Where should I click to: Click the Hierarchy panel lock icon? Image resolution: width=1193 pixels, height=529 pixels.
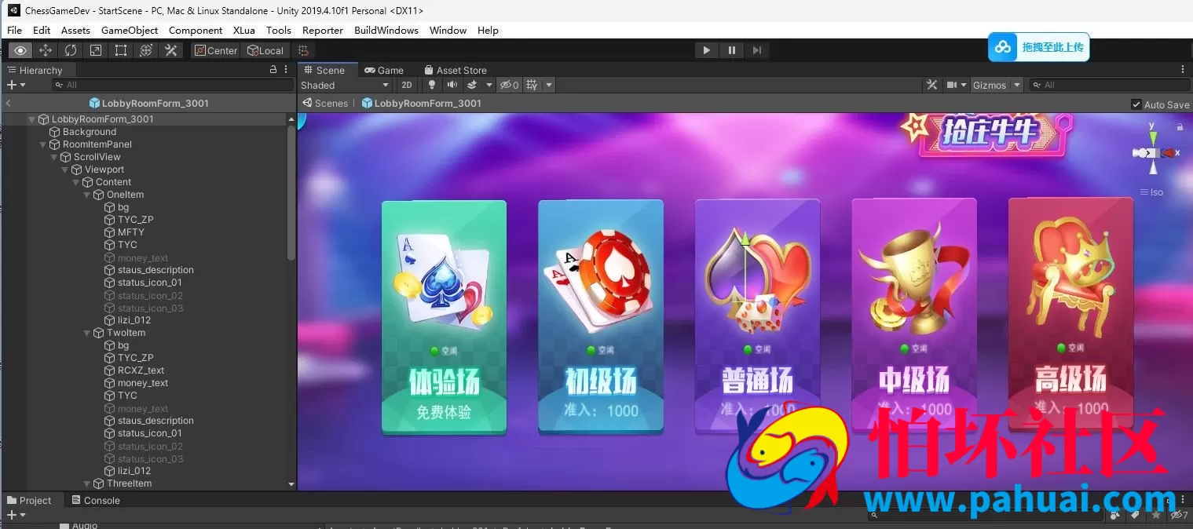pos(273,69)
